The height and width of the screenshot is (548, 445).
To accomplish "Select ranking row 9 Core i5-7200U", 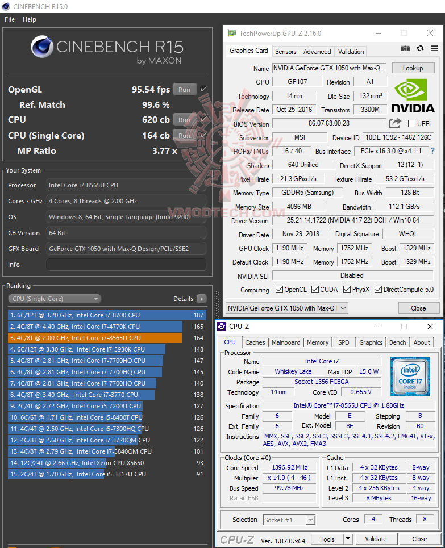I will pyautogui.click(x=107, y=406).
